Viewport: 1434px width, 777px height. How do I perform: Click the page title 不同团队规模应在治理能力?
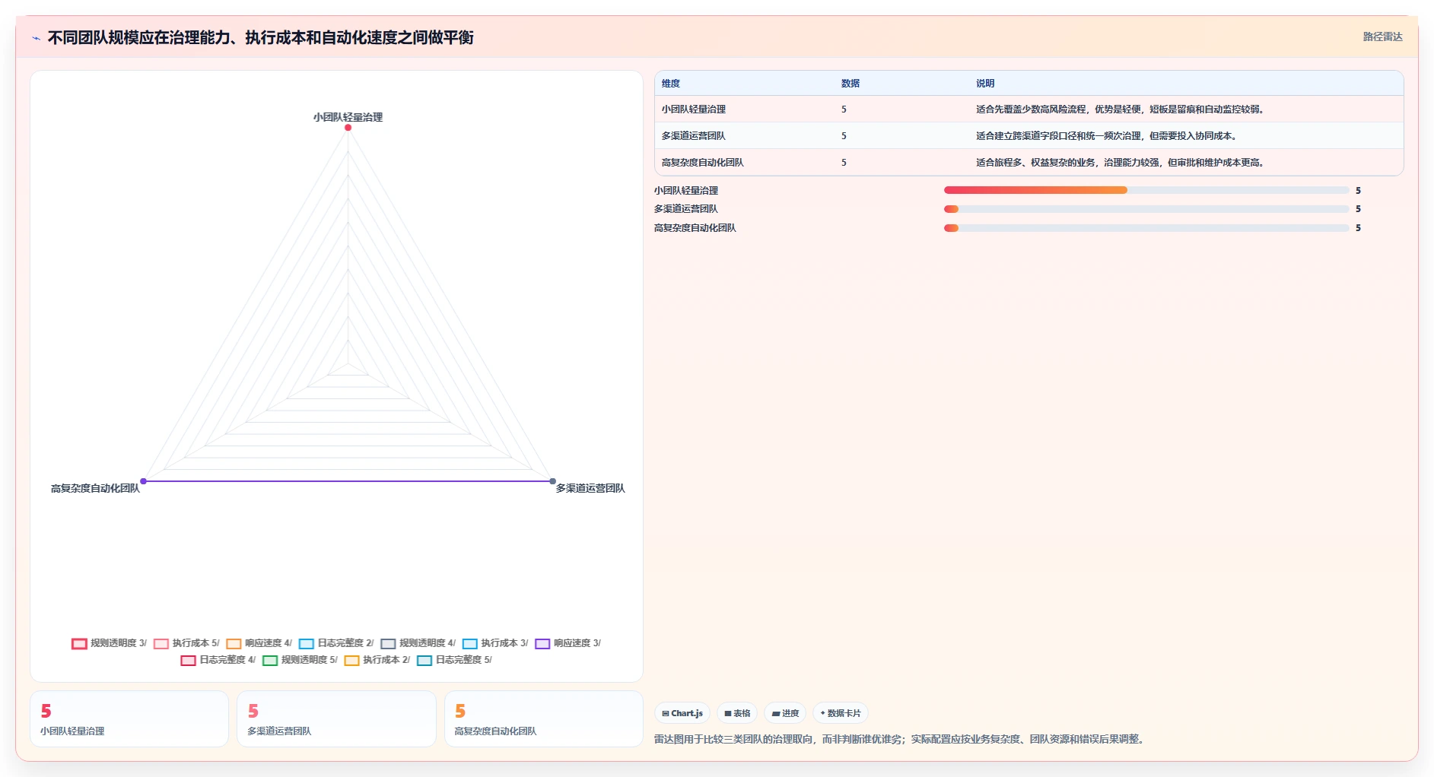tap(261, 38)
